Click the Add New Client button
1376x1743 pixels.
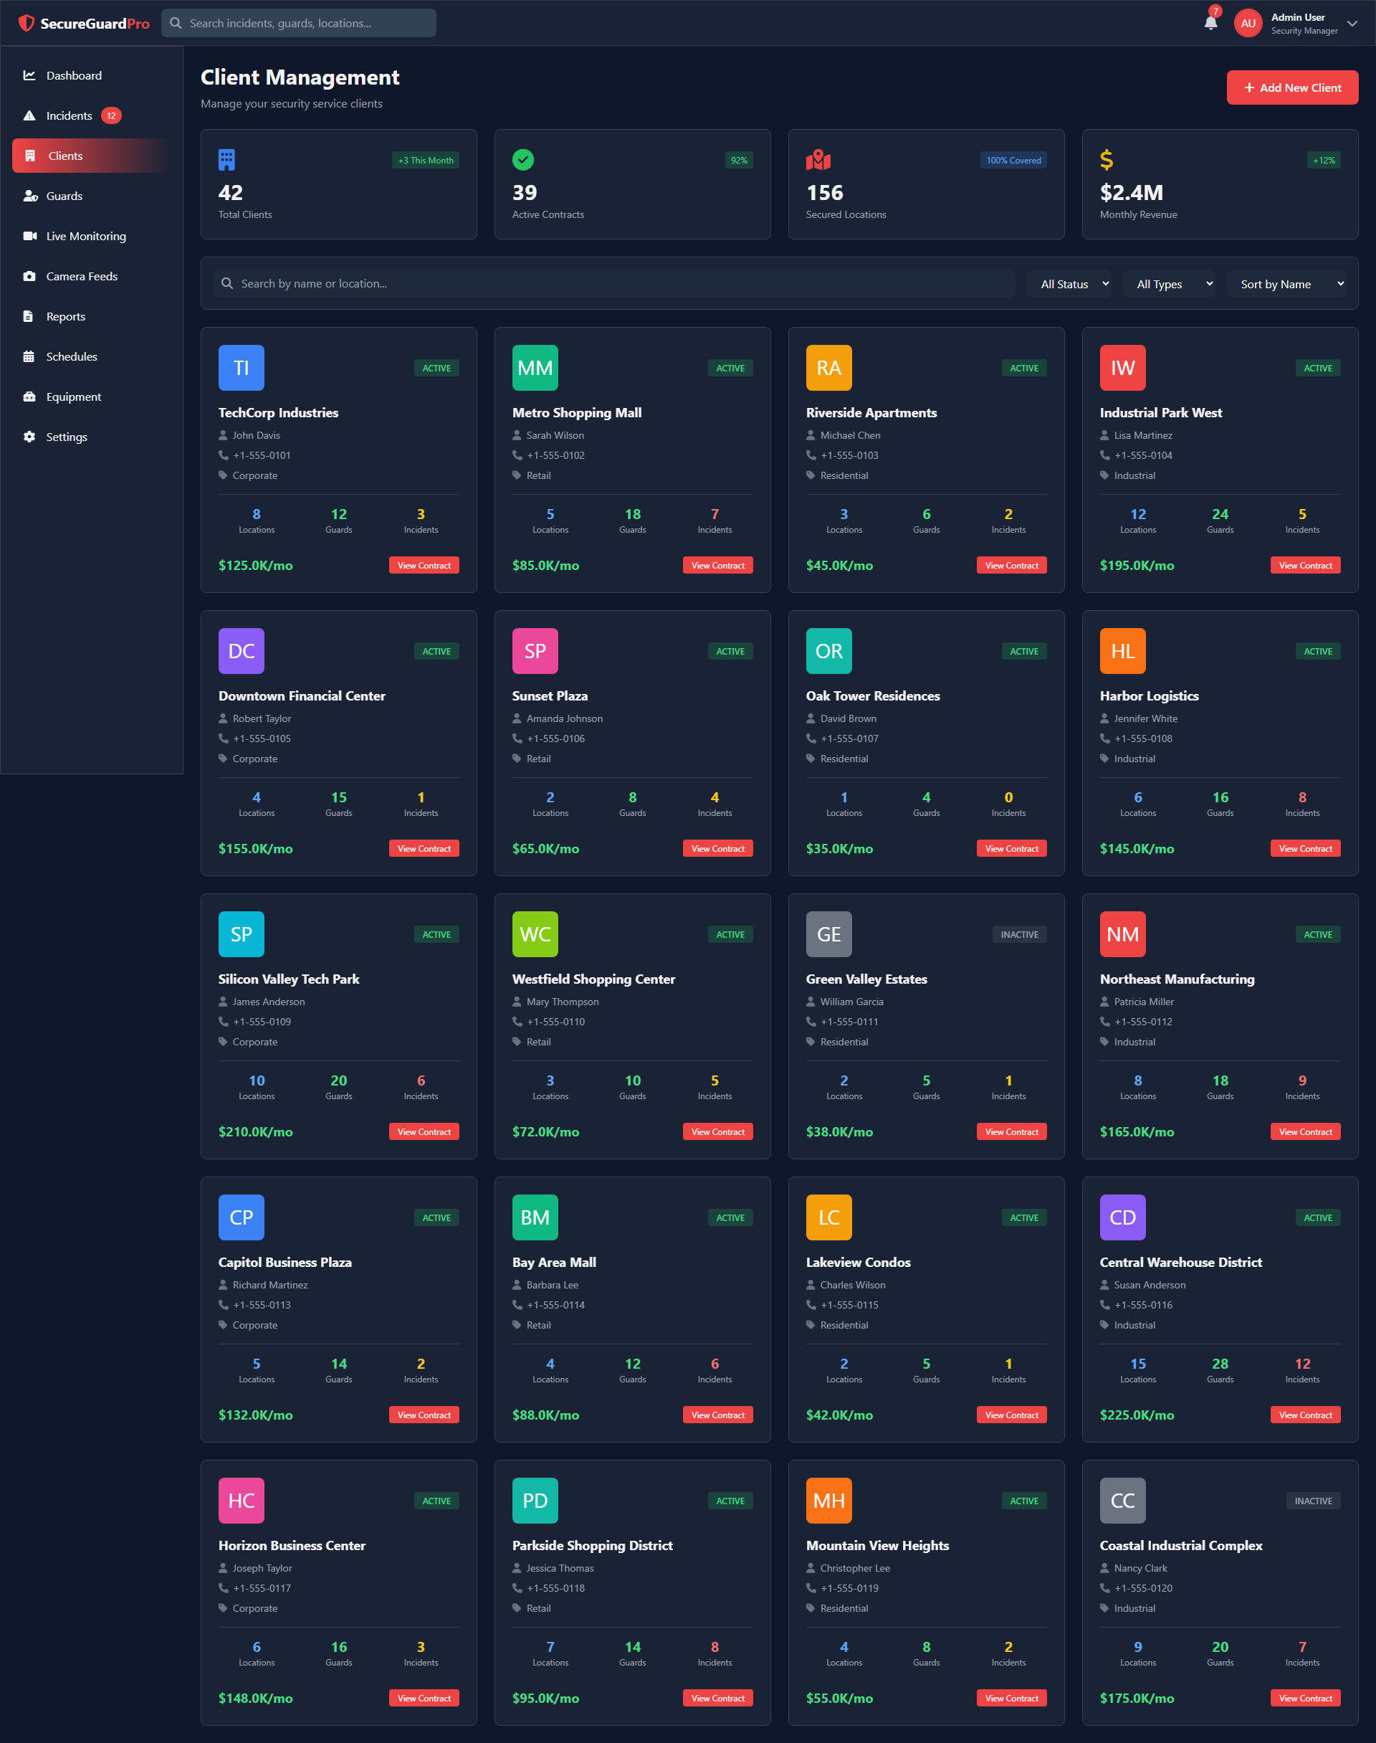[1291, 88]
